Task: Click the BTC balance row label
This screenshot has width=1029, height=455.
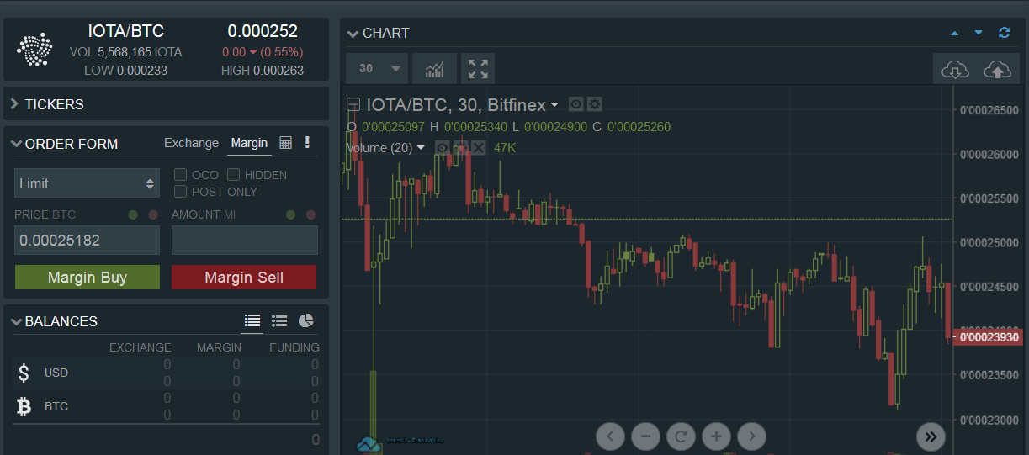Action: [x=56, y=406]
